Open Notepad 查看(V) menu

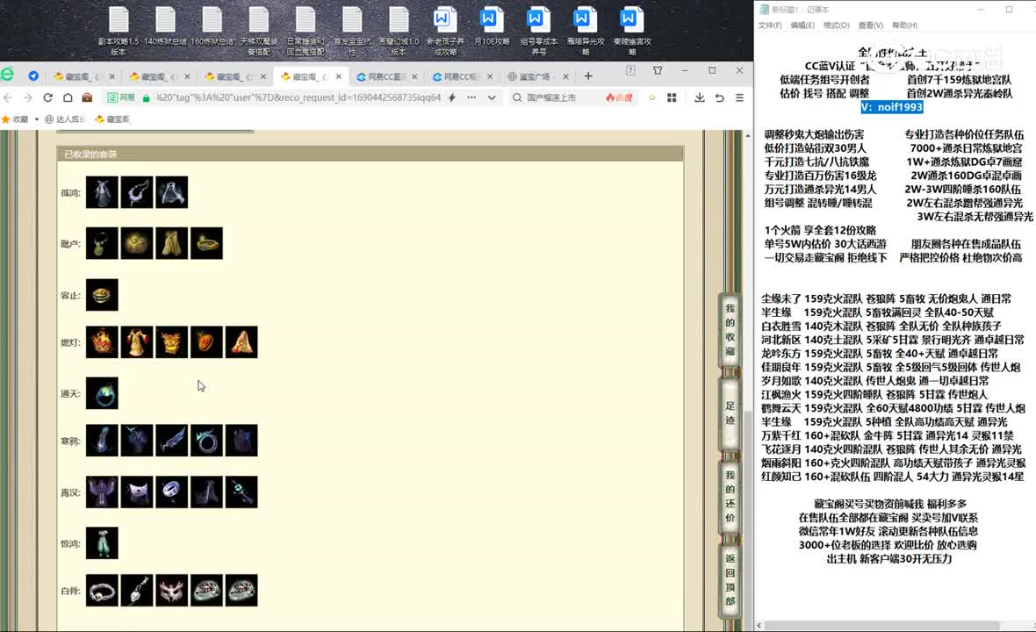(870, 25)
